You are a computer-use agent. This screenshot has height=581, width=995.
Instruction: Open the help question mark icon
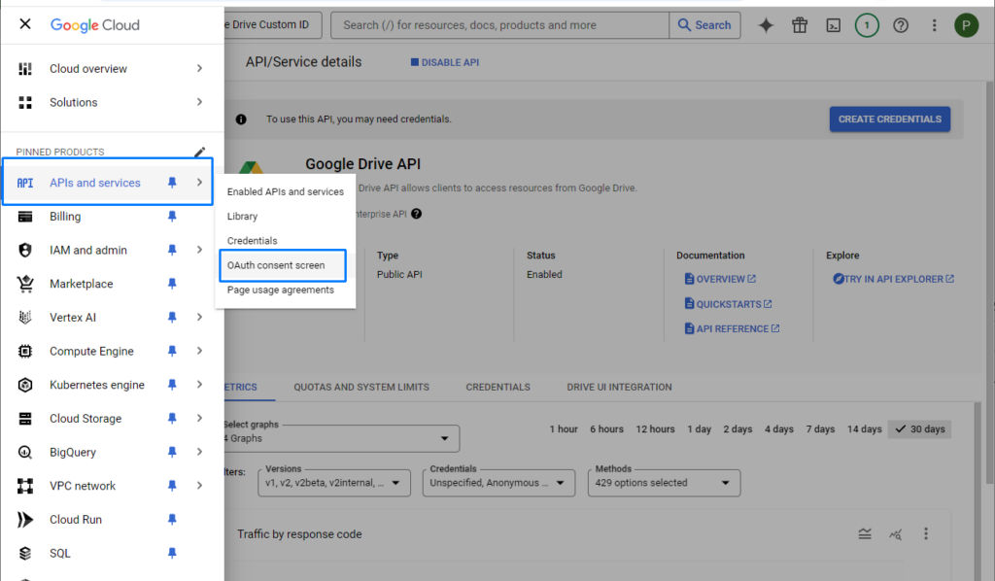pyautogui.click(x=901, y=25)
